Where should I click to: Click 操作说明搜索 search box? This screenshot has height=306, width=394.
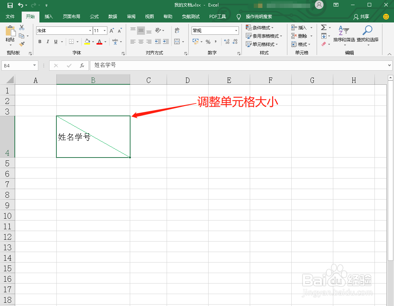pos(259,17)
